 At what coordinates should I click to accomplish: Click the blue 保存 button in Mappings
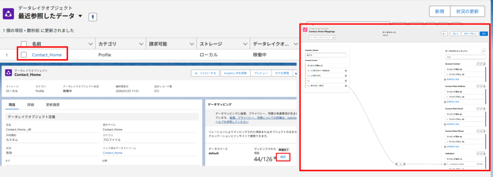pos(483,34)
